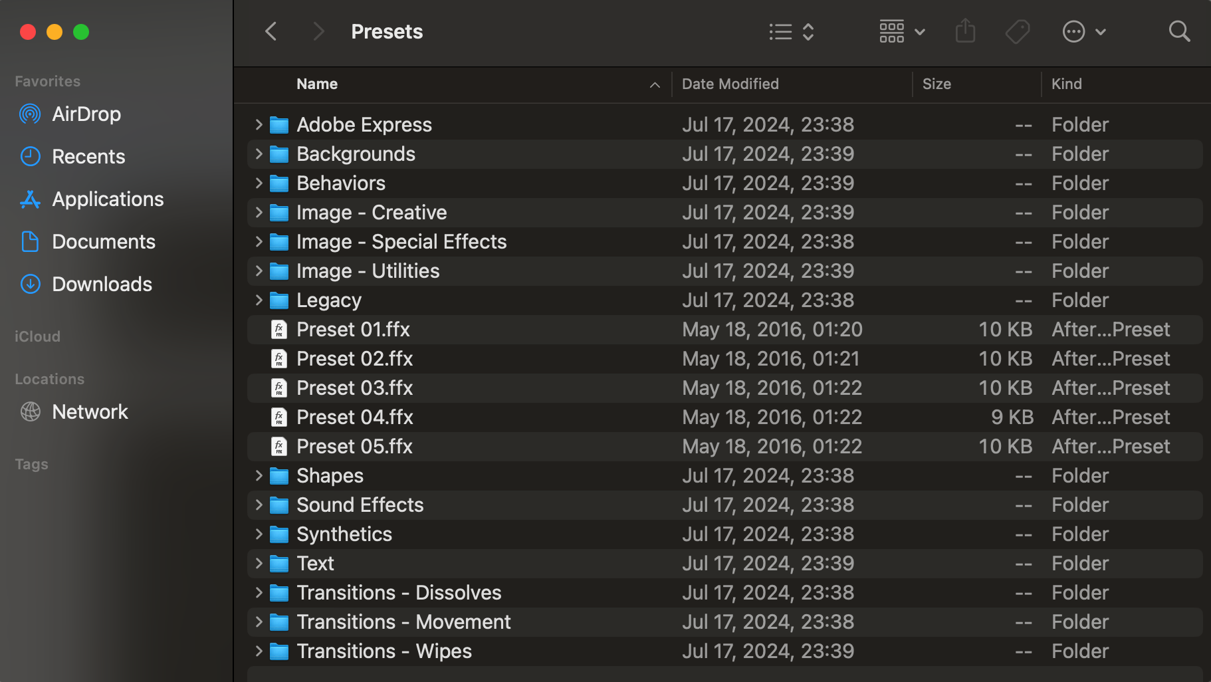The width and height of the screenshot is (1211, 682).
Task: Open the Downloads sidebar item
Action: coord(102,284)
